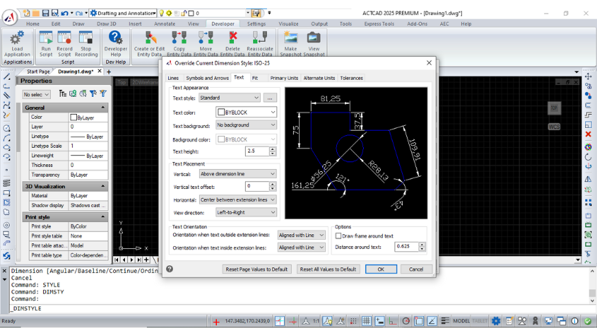Viewport: 597px width, 336px height.
Task: Close the Drawing1.dwg tab
Action: click(100, 71)
